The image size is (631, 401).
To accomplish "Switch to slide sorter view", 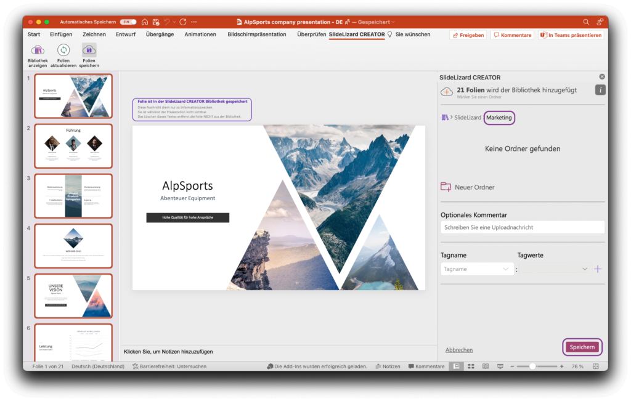I will click(471, 367).
